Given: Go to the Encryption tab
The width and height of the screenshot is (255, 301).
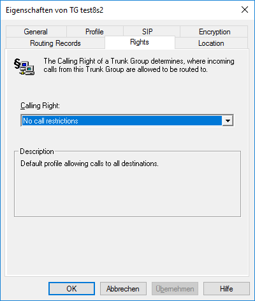Looking at the screenshot, I should [x=214, y=32].
